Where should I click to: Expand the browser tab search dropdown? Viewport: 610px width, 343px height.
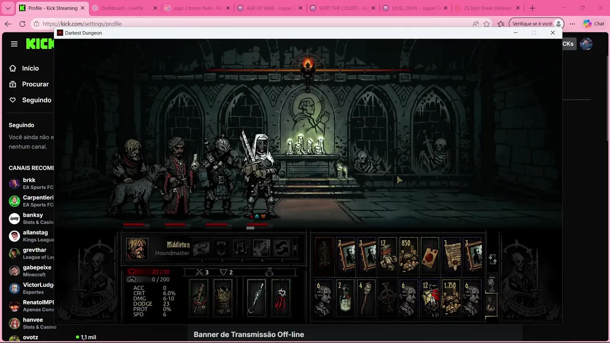(8, 8)
